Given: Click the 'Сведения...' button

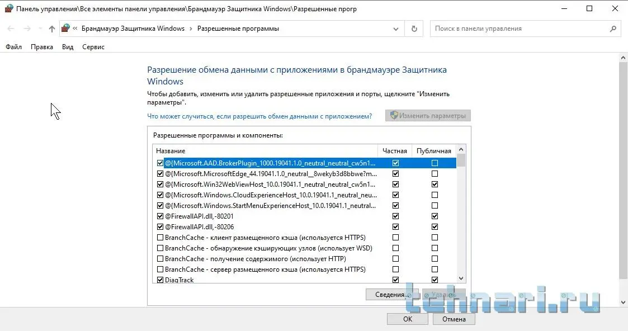Looking at the screenshot, I should [x=391, y=295].
